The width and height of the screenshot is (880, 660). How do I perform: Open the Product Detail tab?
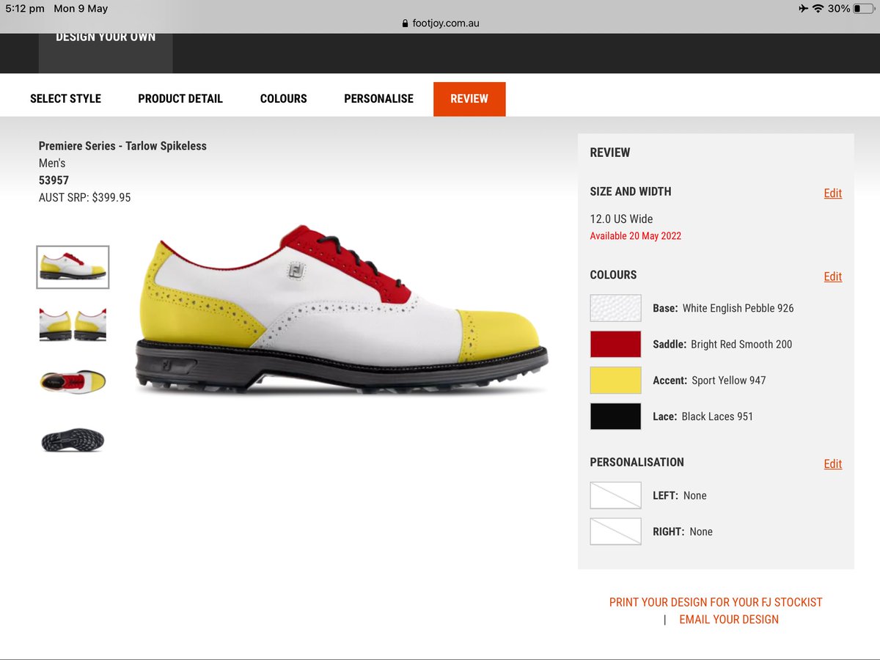click(180, 98)
